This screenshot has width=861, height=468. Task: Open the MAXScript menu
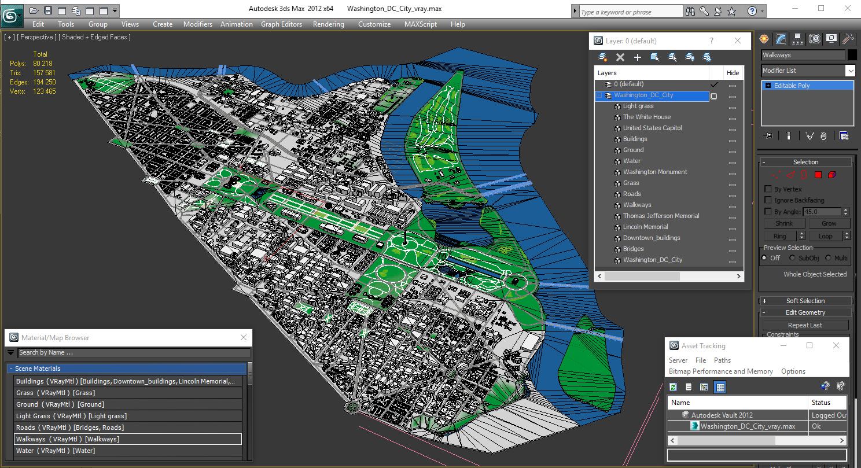tap(421, 24)
